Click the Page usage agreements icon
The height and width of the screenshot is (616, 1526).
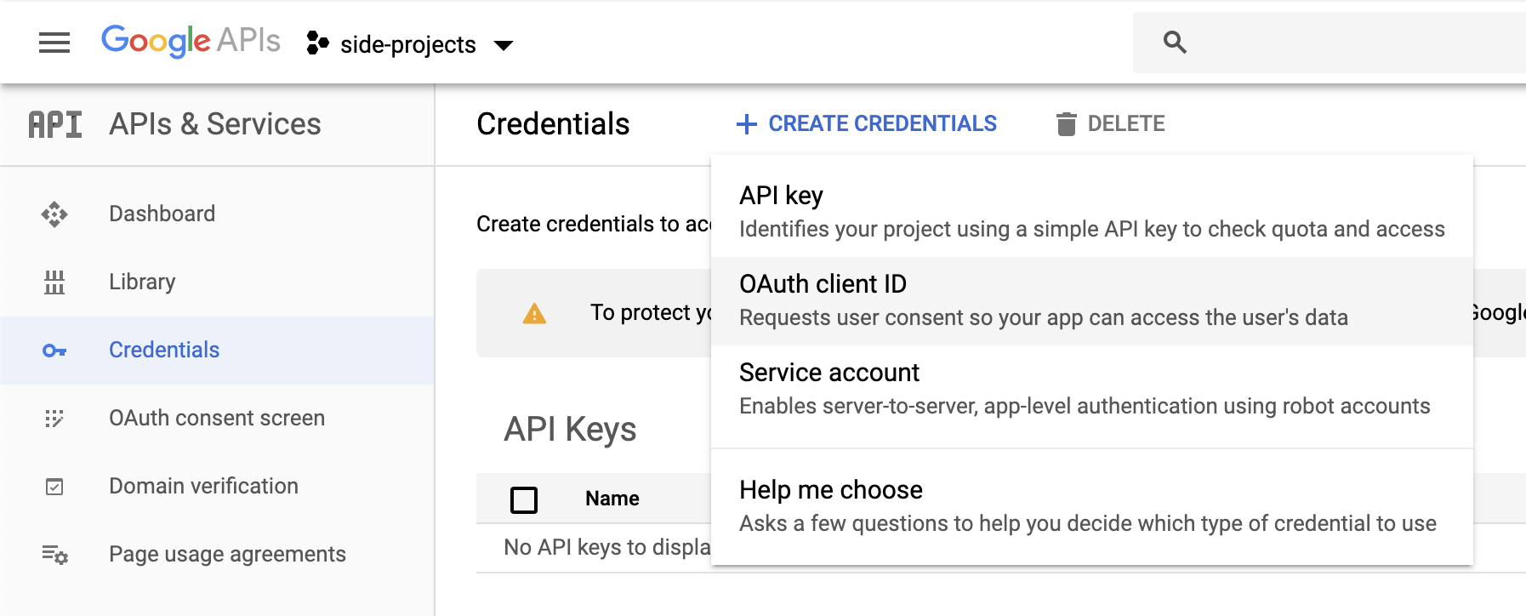tap(54, 555)
